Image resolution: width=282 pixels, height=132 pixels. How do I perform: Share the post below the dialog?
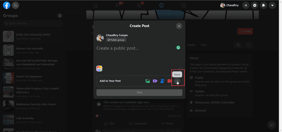[x=167, y=124]
